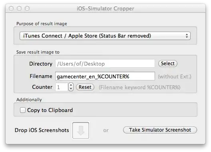Decrease the Counter with the down stepper arrow
This screenshot has height=152, width=211.
(x=71, y=89)
